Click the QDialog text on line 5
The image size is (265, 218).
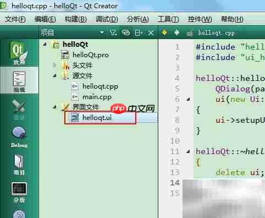[x=233, y=89]
